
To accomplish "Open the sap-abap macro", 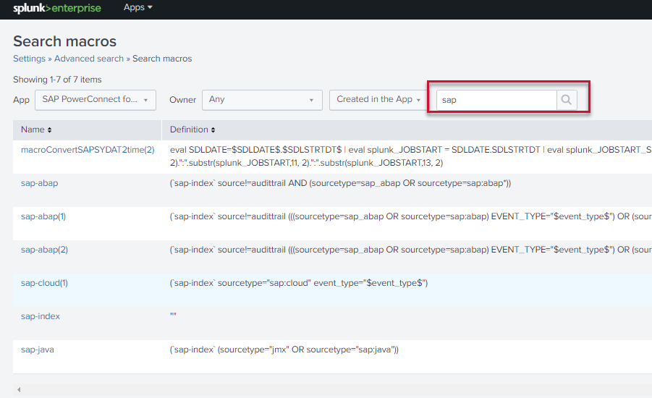I will point(39,183).
